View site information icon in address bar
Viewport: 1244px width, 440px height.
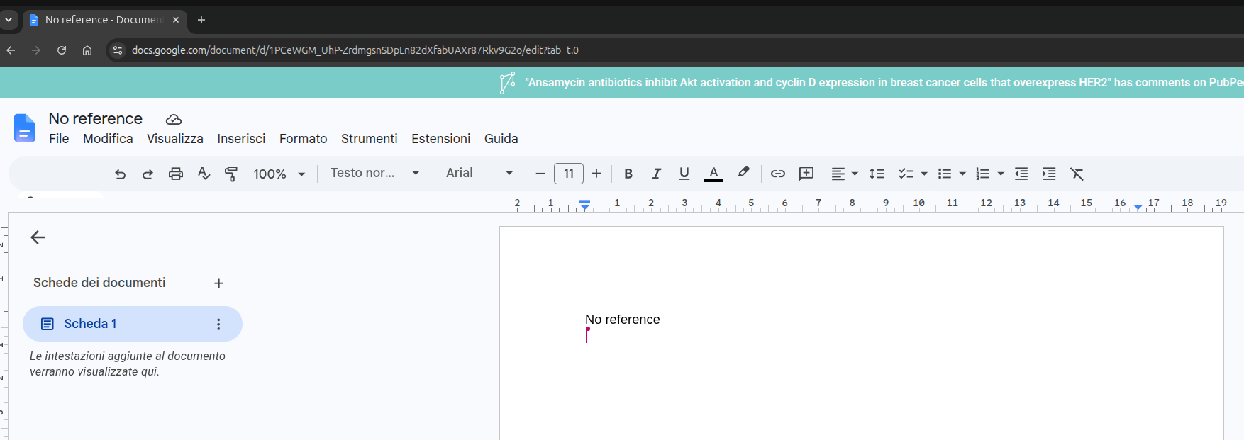point(118,50)
